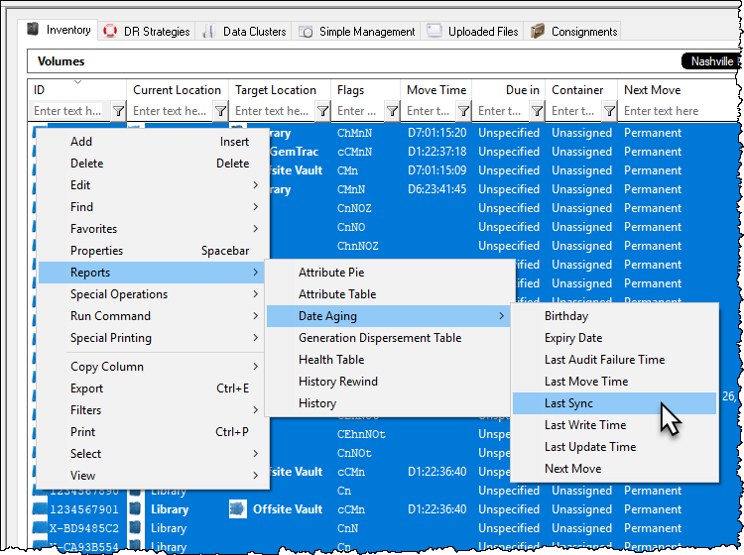744x555 pixels.
Task: Click the Consignments box icon
Action: click(537, 32)
